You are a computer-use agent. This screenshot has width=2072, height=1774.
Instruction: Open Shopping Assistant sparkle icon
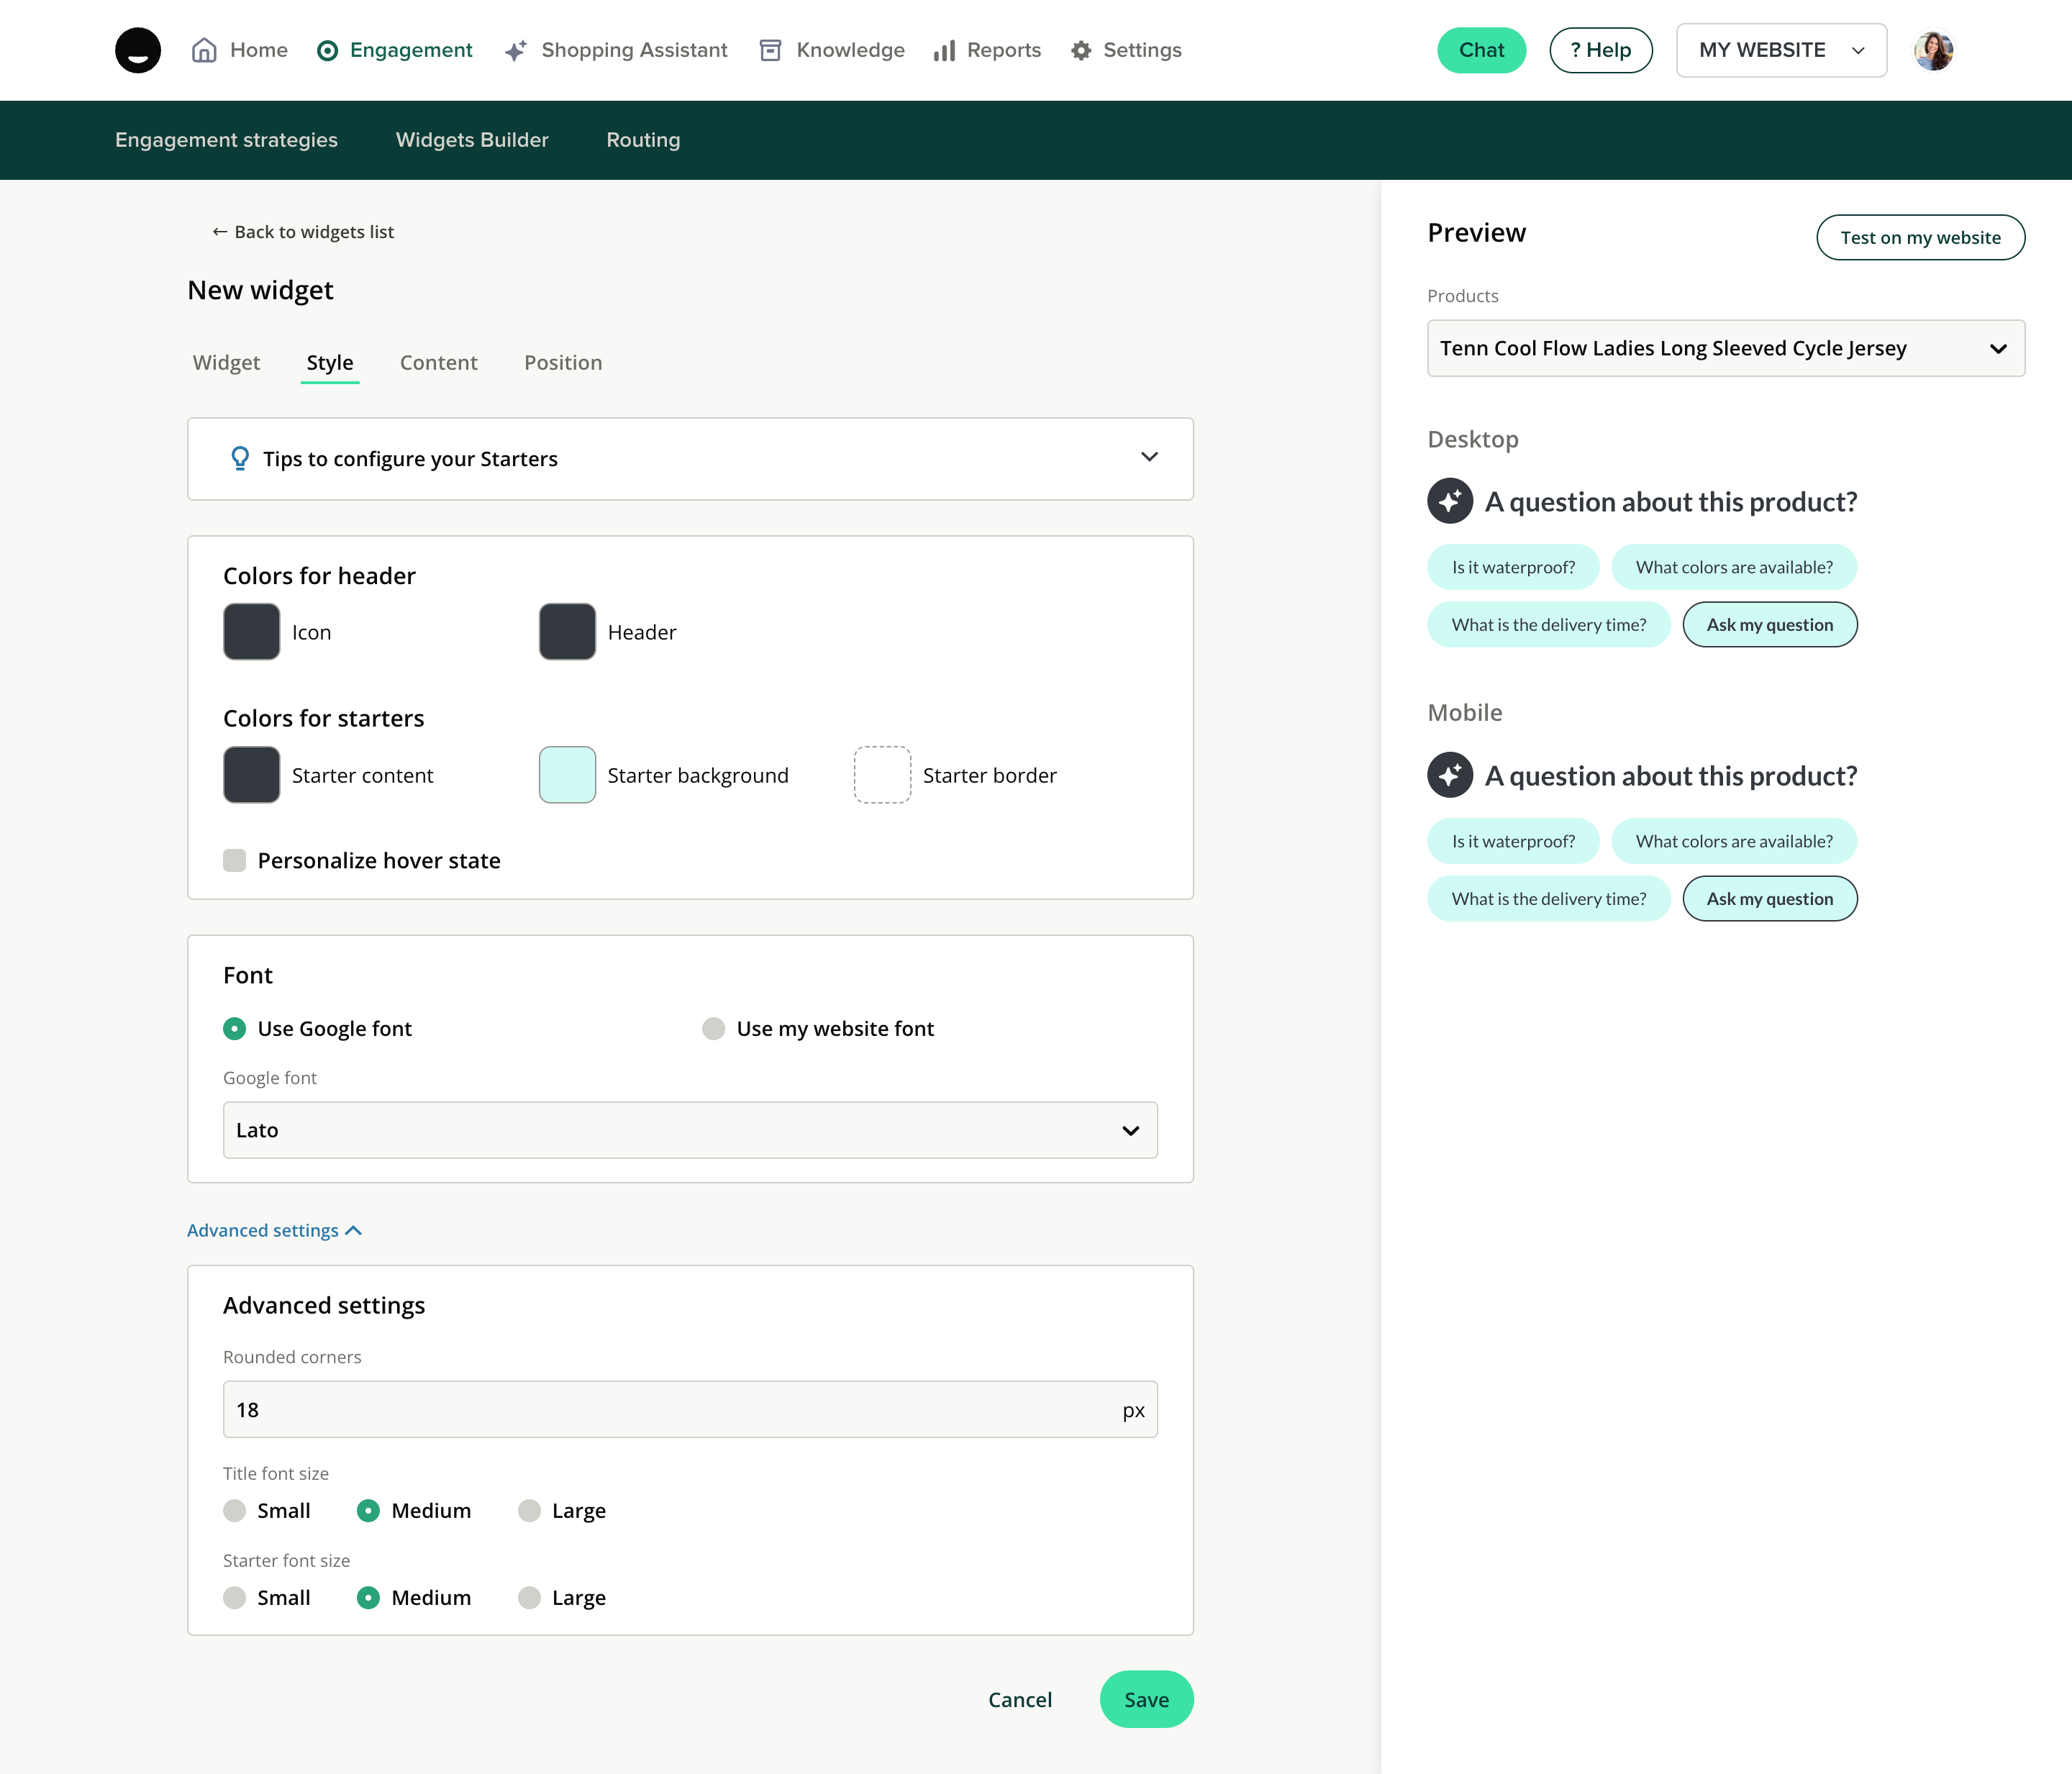point(516,50)
